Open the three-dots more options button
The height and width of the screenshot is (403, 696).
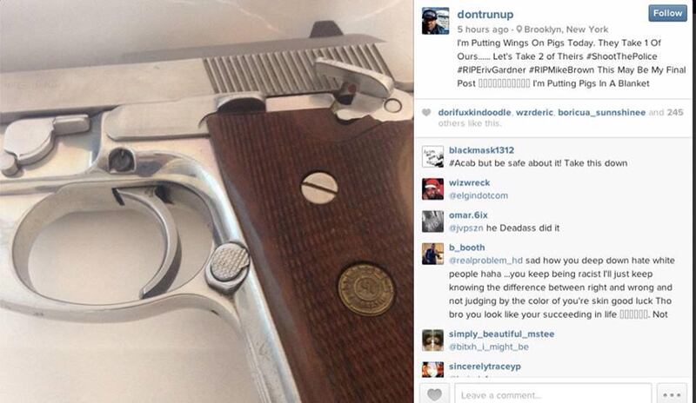click(x=672, y=394)
